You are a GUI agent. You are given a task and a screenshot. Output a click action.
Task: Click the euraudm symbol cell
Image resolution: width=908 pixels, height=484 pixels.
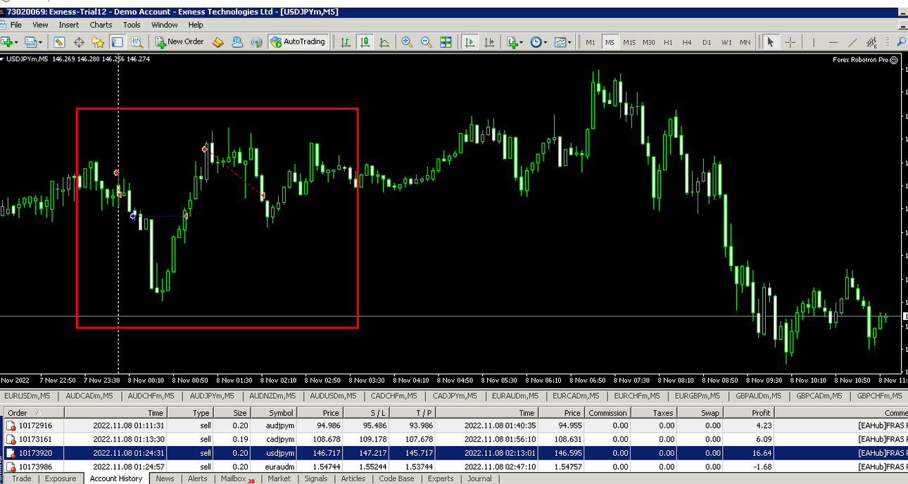(x=279, y=466)
